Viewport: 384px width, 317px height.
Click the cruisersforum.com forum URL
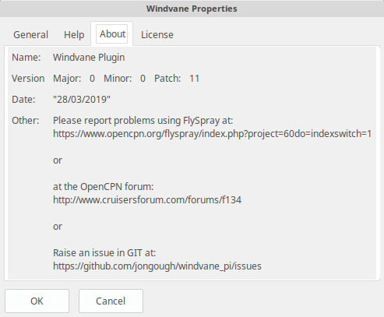(x=147, y=200)
